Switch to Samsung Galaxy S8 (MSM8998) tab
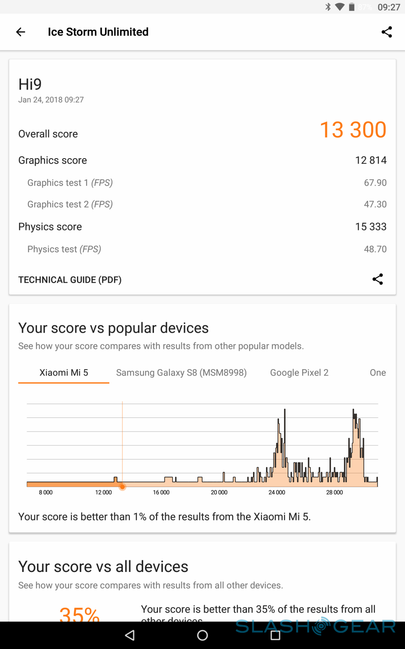Viewport: 405px width, 649px height. [x=181, y=373]
